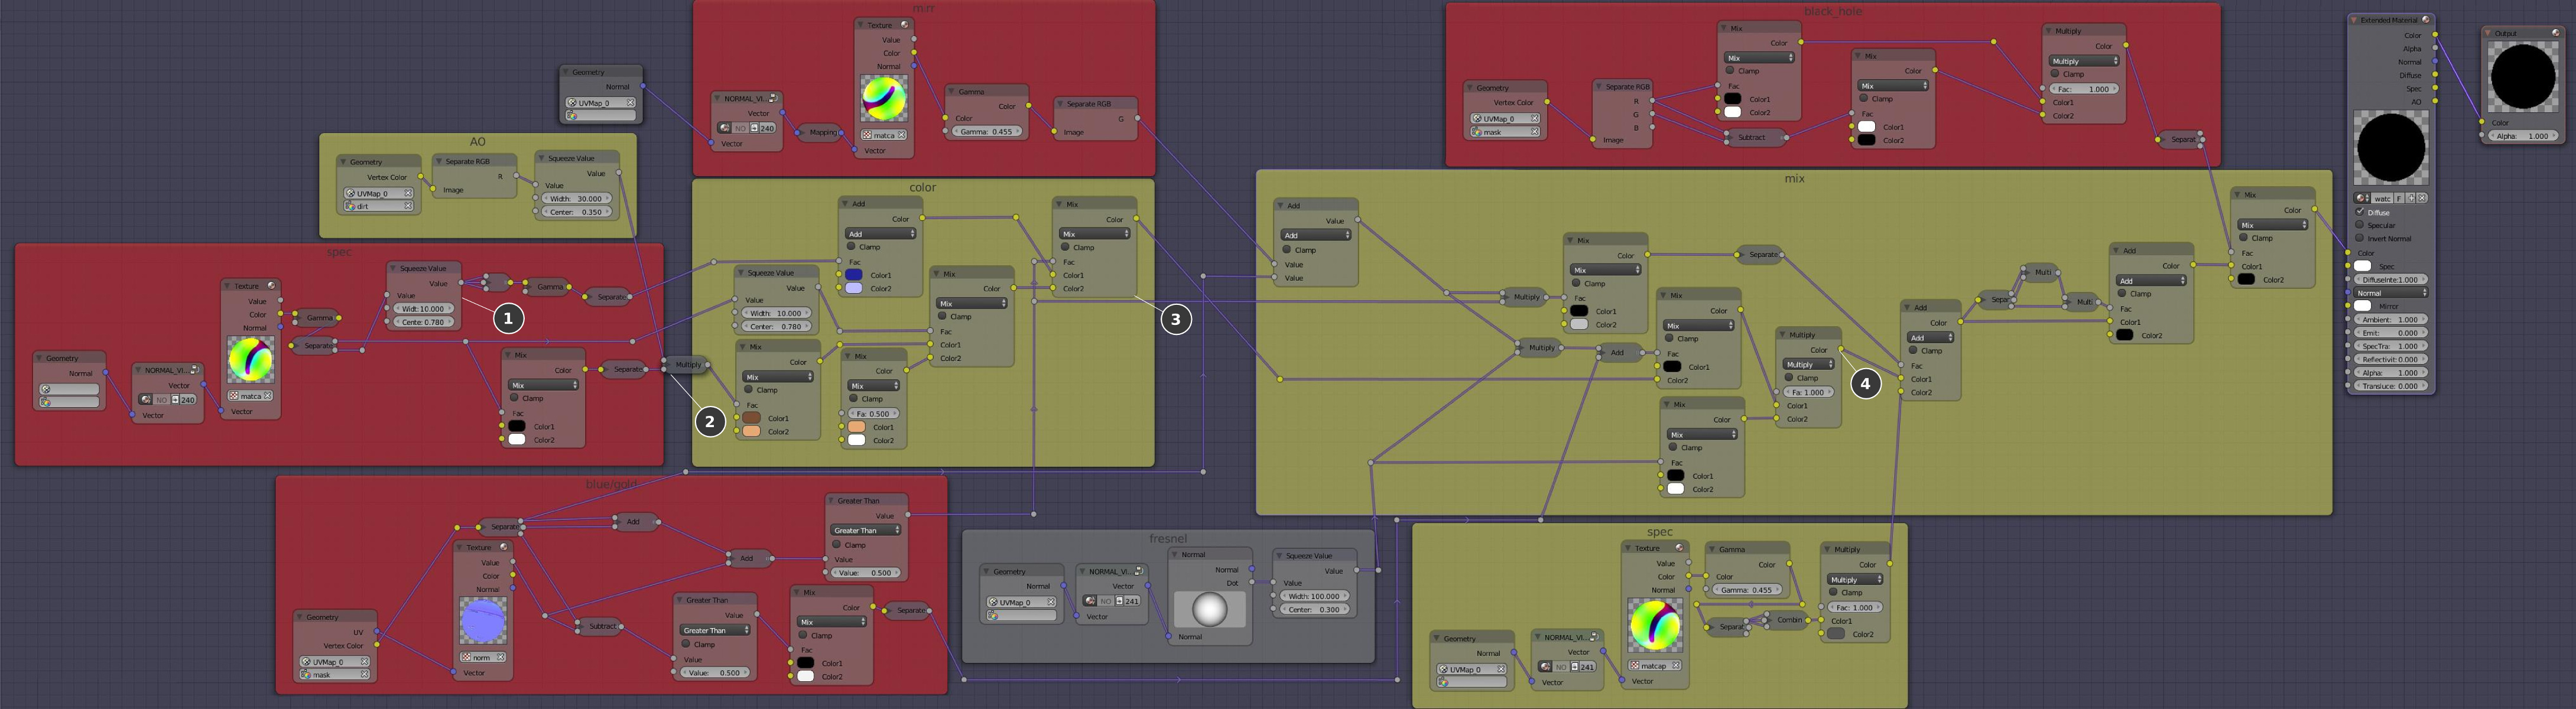The image size is (2576, 709).
Task: Click the 'watc' material name field
Action: click(x=2382, y=198)
